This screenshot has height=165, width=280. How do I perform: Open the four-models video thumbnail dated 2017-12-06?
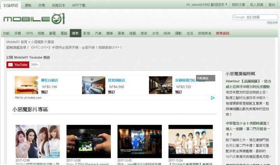[x=38, y=141]
